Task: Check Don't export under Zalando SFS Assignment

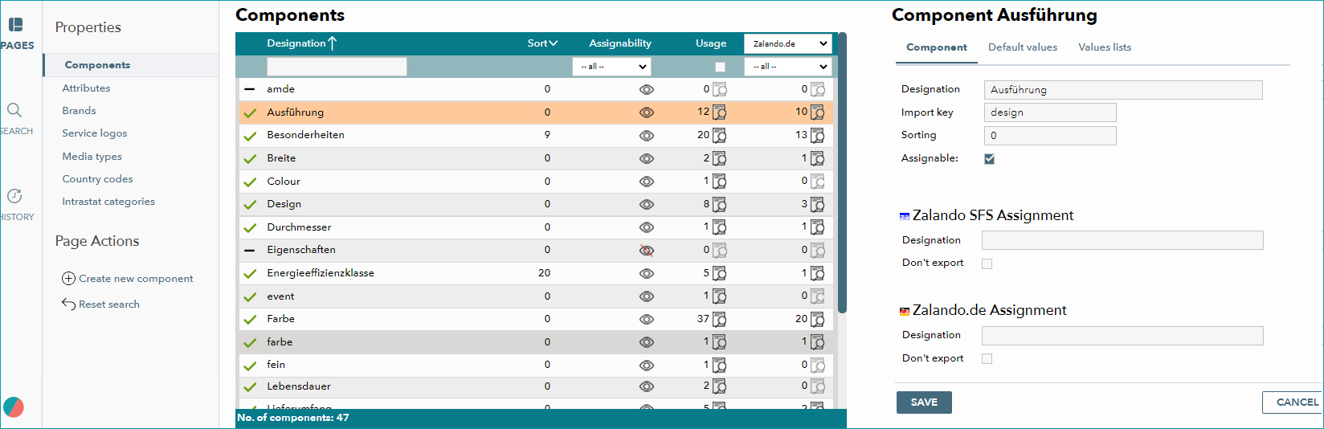Action: click(987, 264)
